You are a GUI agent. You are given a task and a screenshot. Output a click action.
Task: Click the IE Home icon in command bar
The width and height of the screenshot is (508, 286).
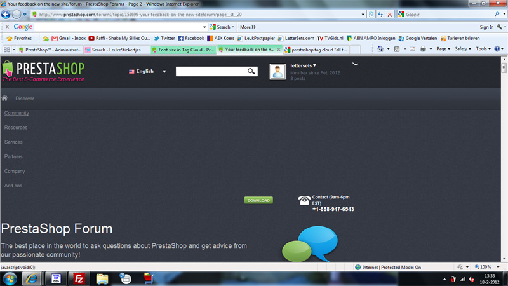(380, 49)
